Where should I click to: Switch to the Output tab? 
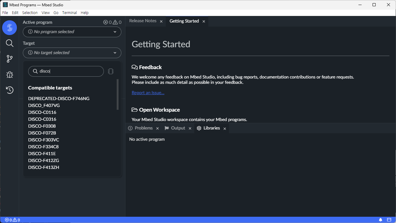click(178, 128)
